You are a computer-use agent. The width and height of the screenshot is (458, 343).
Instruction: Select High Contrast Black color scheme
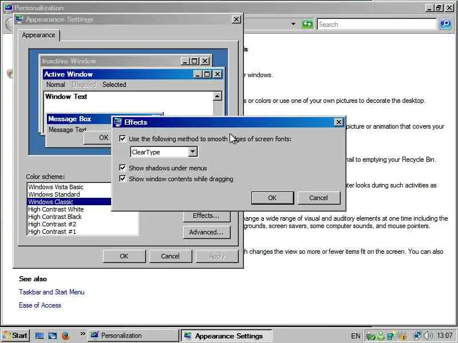pos(55,217)
